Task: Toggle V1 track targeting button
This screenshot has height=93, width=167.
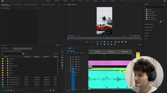Action: click(73, 69)
